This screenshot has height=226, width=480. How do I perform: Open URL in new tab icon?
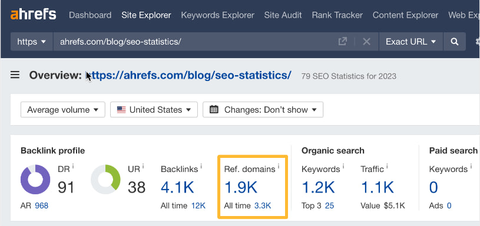[x=343, y=42]
